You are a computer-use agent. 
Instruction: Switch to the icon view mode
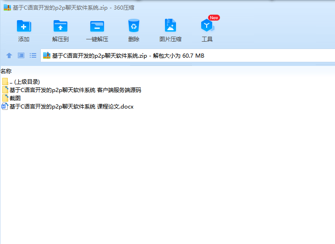pos(21,55)
